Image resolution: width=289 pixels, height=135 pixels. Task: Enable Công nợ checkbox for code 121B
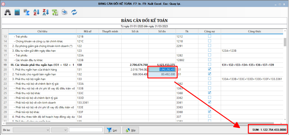(x=210, y=36)
